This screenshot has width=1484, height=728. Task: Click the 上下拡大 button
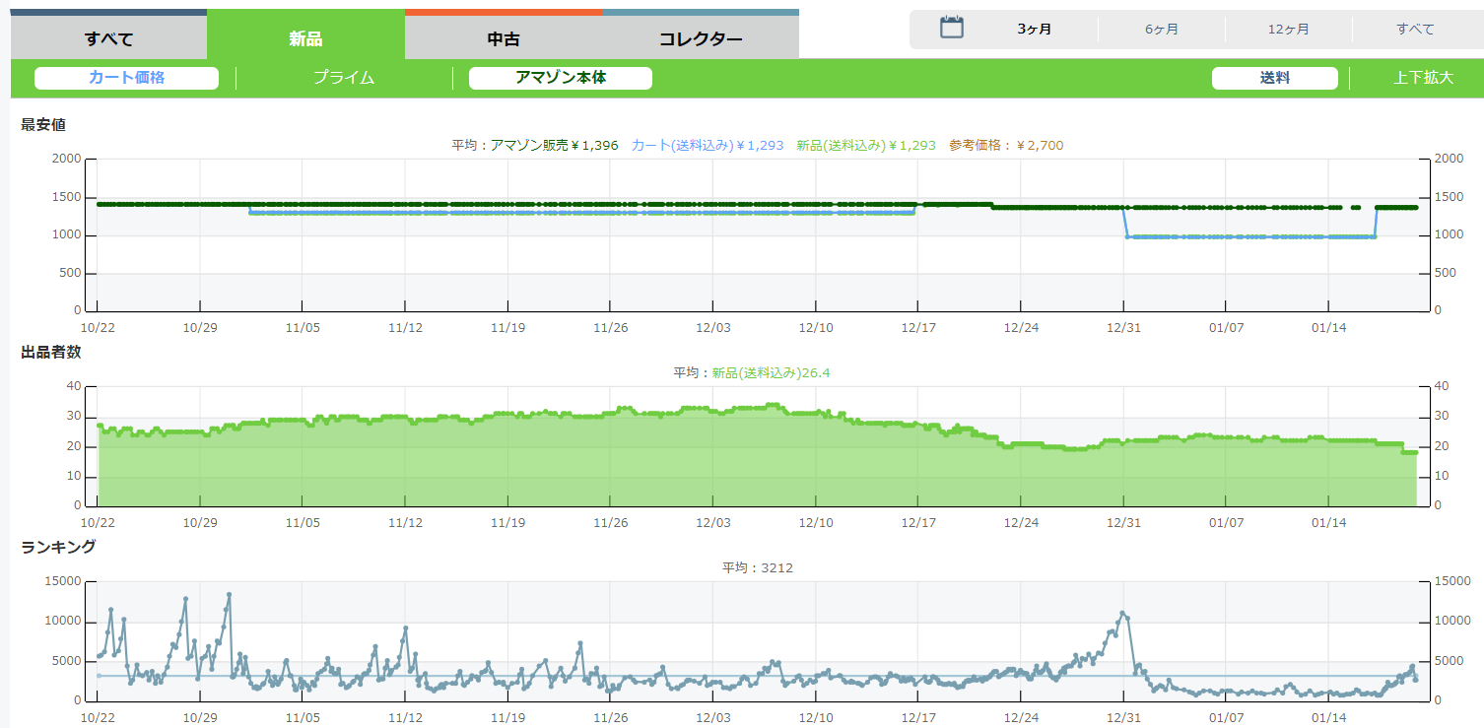pyautogui.click(x=1422, y=78)
